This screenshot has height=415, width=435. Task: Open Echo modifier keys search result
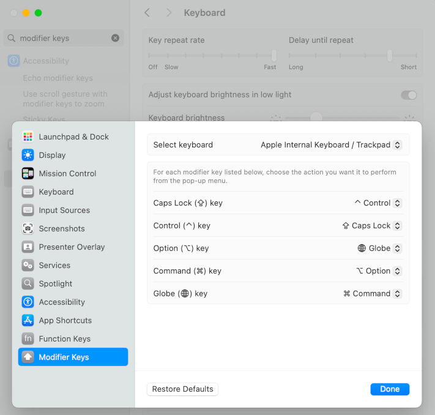point(58,78)
